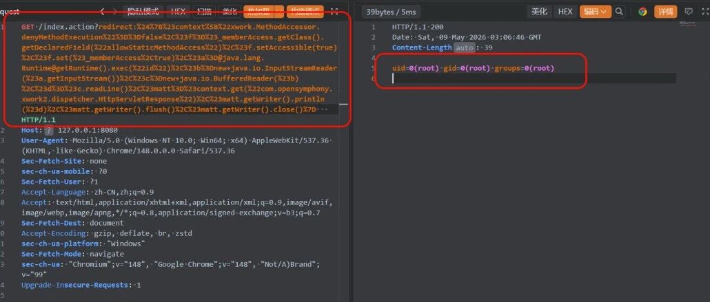710x302 pixels.
Task: Click the Sec-Fetch-Site: none line
Action: click(64, 161)
